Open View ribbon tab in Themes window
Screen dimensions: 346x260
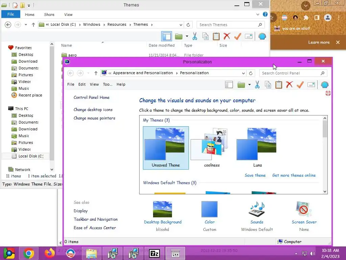(x=68, y=15)
